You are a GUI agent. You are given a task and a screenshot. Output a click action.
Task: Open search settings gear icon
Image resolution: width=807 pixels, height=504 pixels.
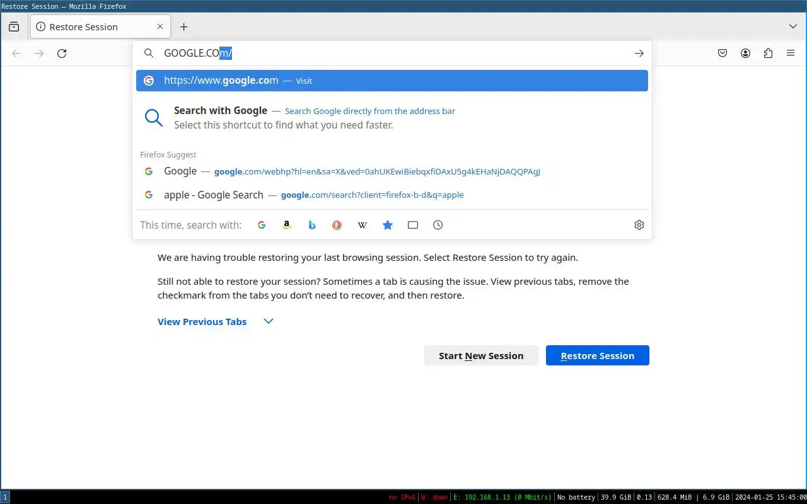639,225
